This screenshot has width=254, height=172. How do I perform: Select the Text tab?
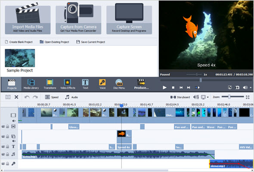pos(85,84)
